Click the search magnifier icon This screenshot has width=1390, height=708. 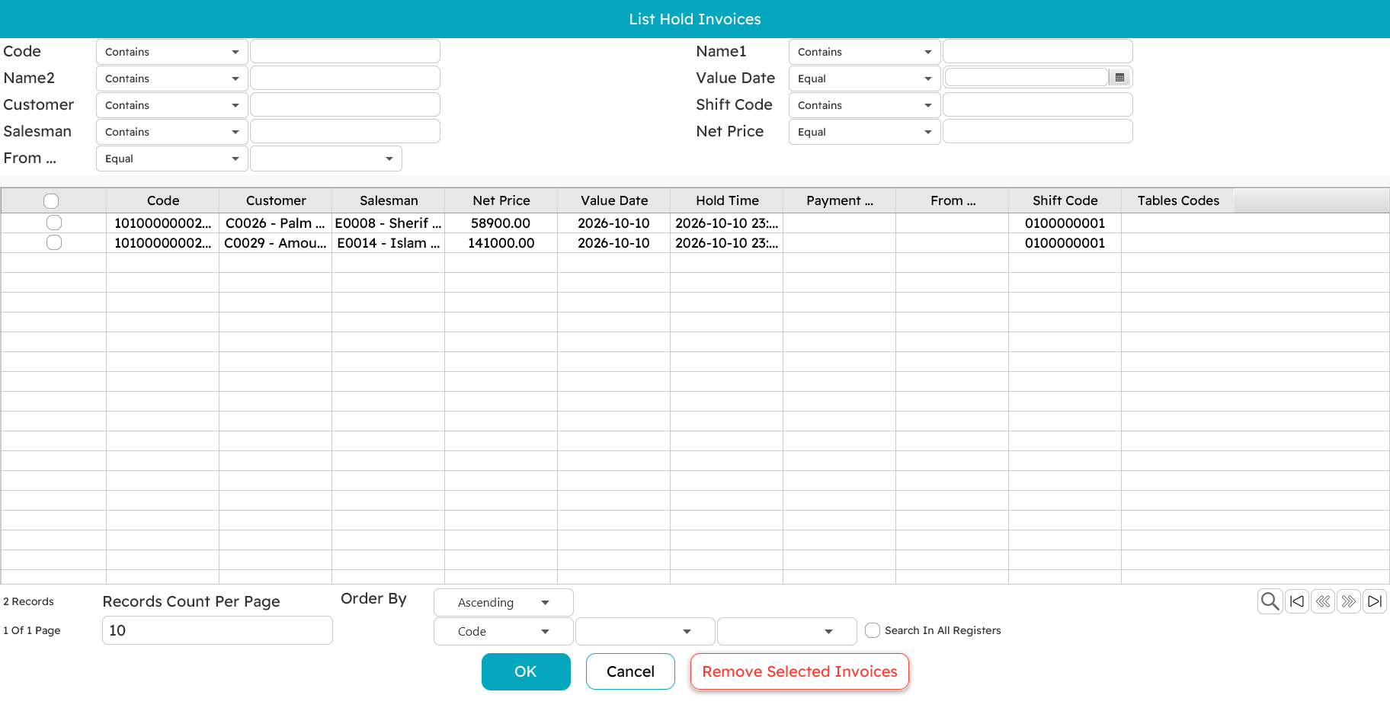click(x=1270, y=601)
